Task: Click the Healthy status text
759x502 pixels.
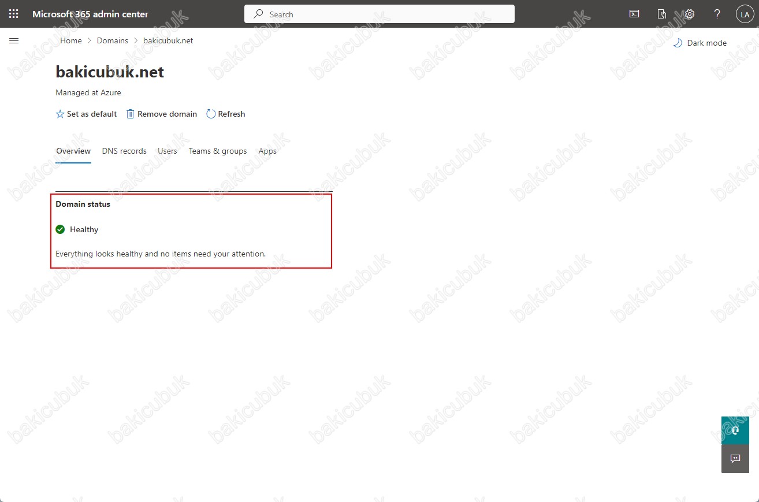Action: point(84,229)
